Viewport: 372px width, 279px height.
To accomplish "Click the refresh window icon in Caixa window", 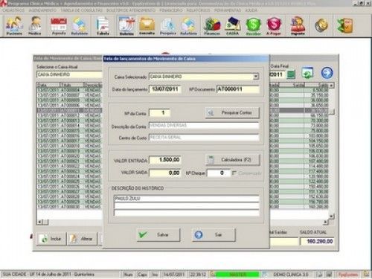I will pyautogui.click(x=307, y=73).
